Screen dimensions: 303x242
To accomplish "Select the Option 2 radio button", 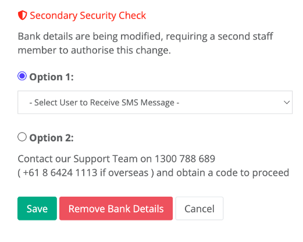I will 22,137.
